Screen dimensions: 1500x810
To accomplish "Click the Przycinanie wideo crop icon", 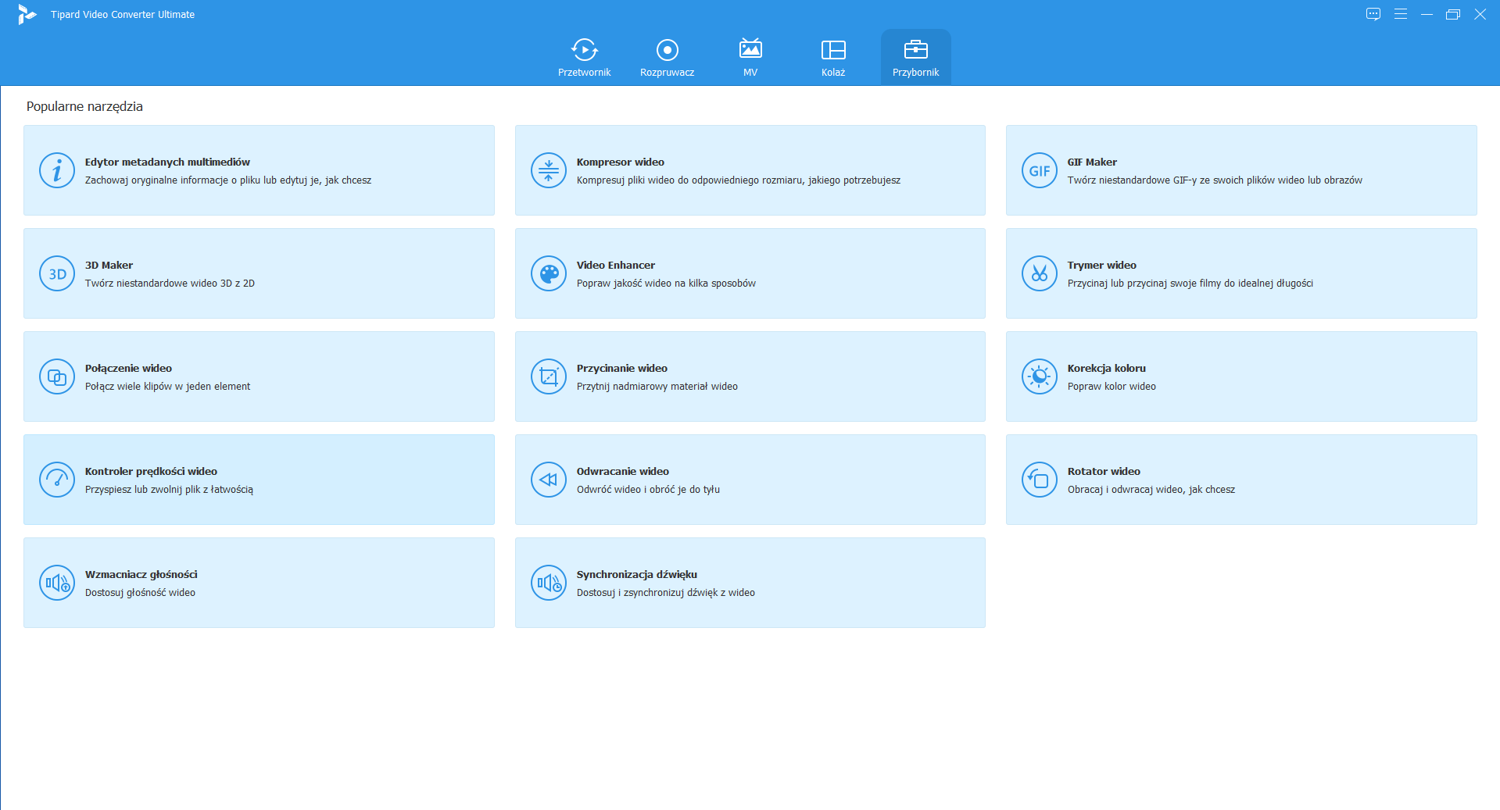I will point(549,376).
